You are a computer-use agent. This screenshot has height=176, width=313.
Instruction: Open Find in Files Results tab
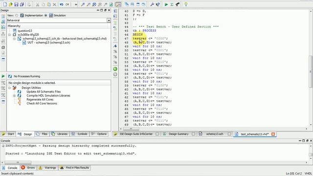tap(74, 168)
